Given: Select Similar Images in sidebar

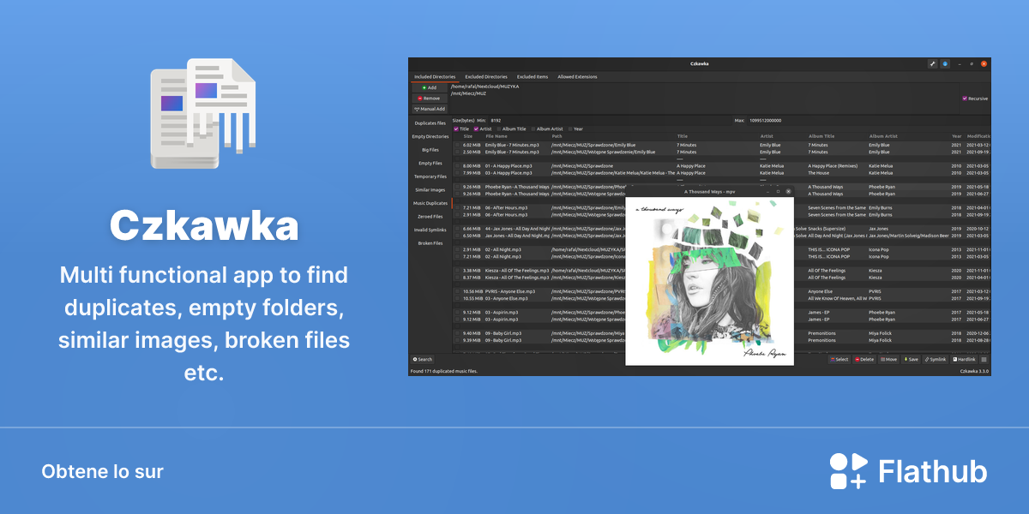Looking at the screenshot, I should 430,190.
